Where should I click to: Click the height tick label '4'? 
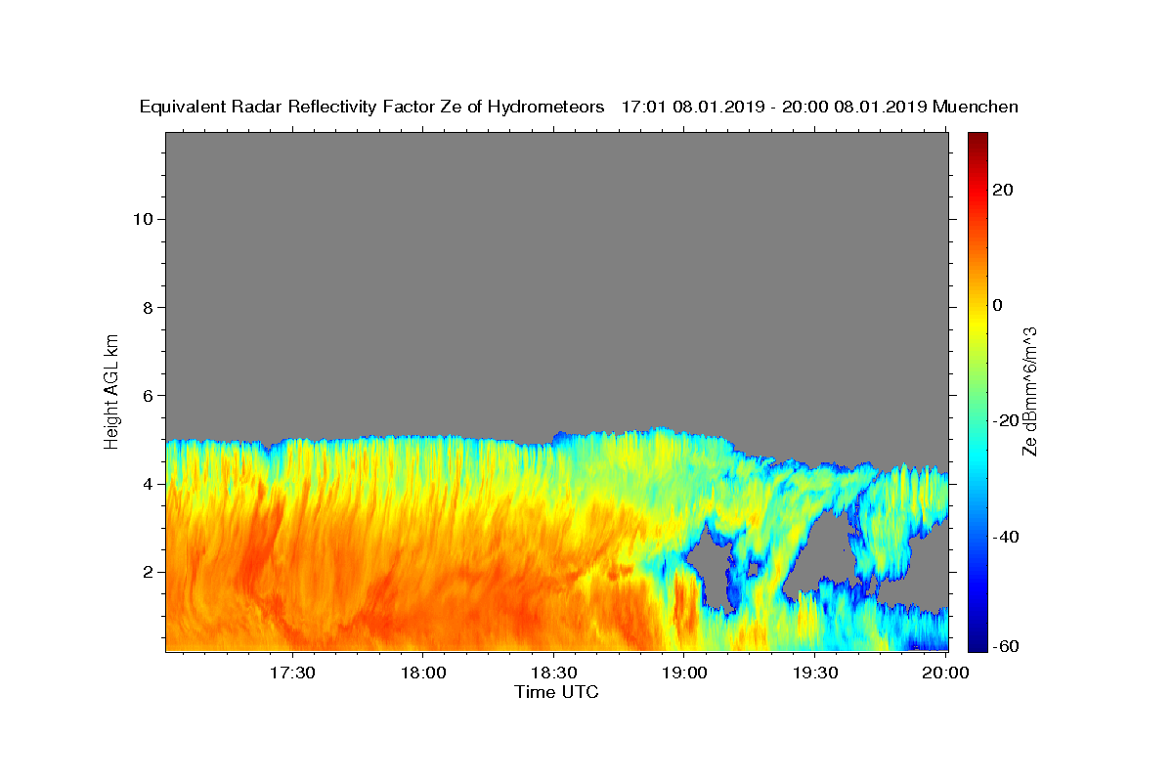(x=147, y=484)
